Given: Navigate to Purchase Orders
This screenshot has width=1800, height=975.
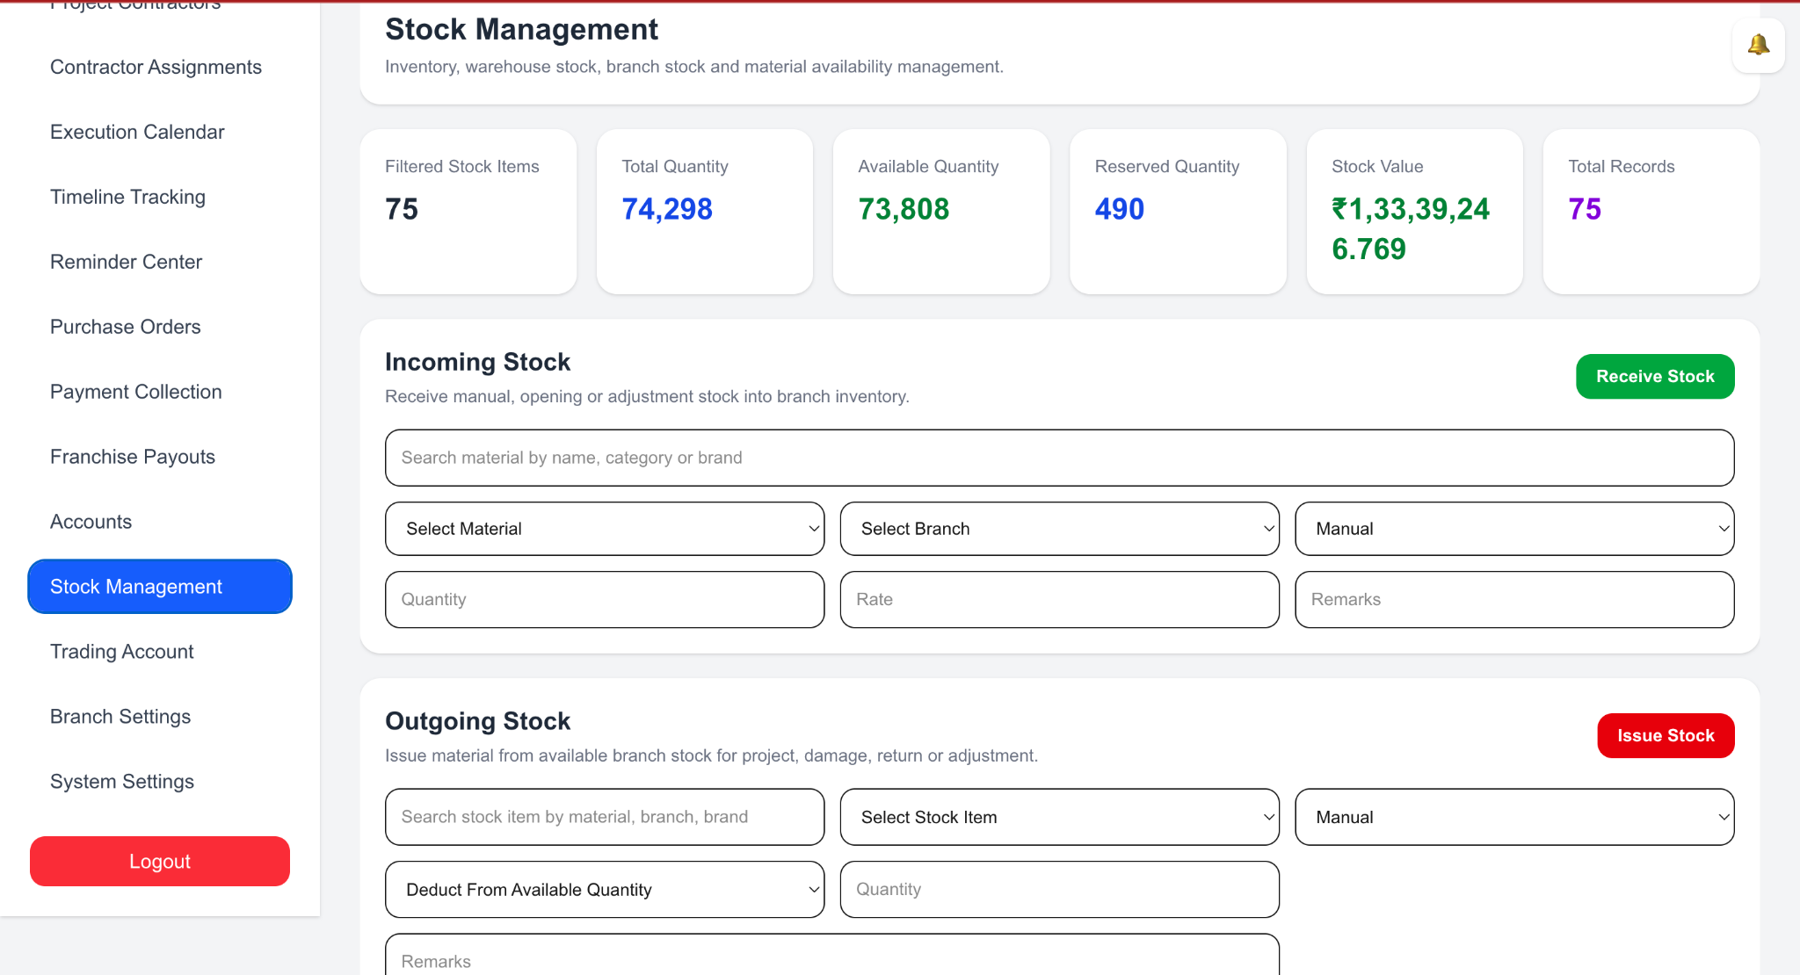Looking at the screenshot, I should click(125, 327).
